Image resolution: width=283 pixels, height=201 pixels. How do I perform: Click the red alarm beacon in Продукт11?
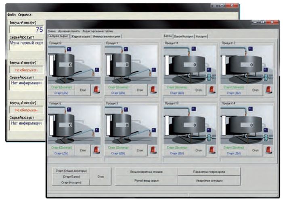pos(212,90)
